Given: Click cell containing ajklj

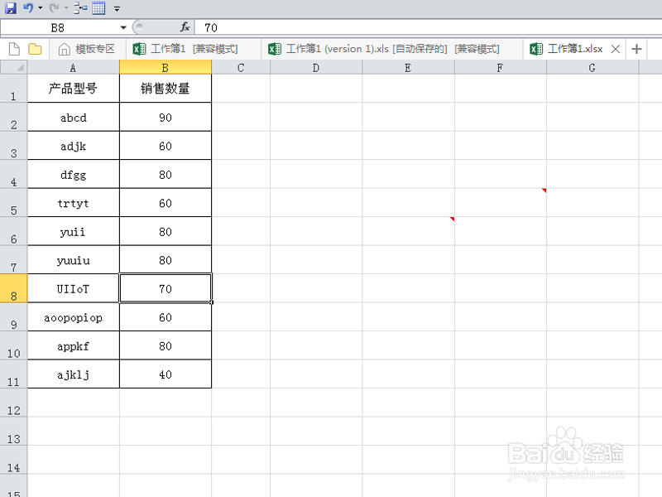Looking at the screenshot, I should 74,374.
